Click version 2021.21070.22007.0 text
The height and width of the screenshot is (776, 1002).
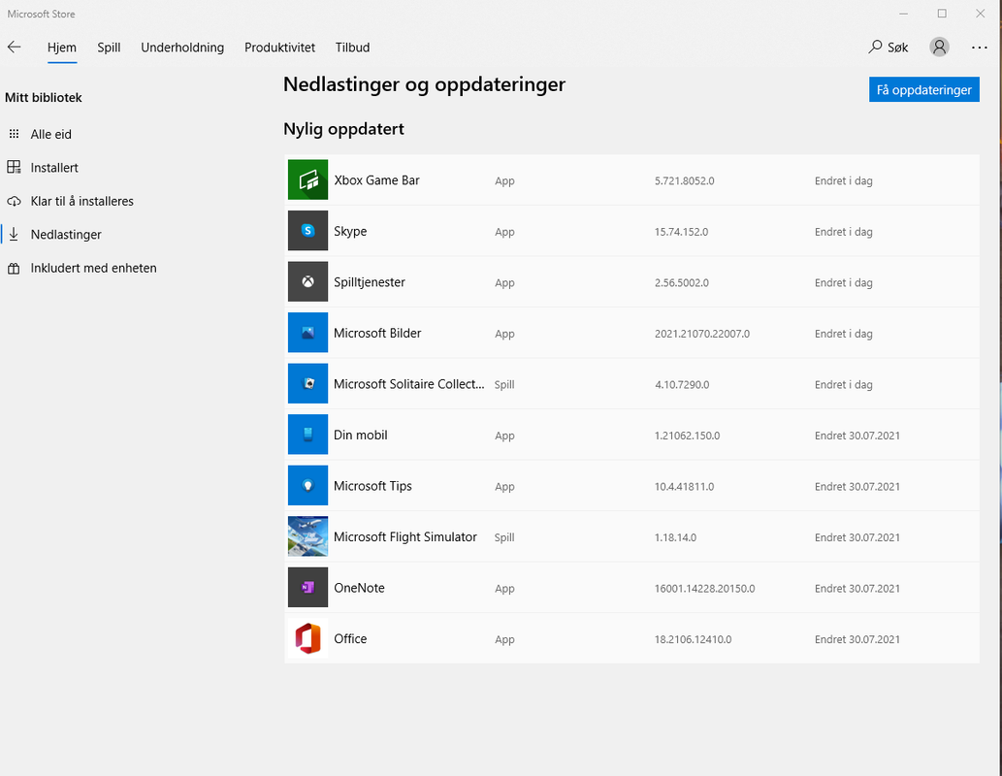click(702, 334)
